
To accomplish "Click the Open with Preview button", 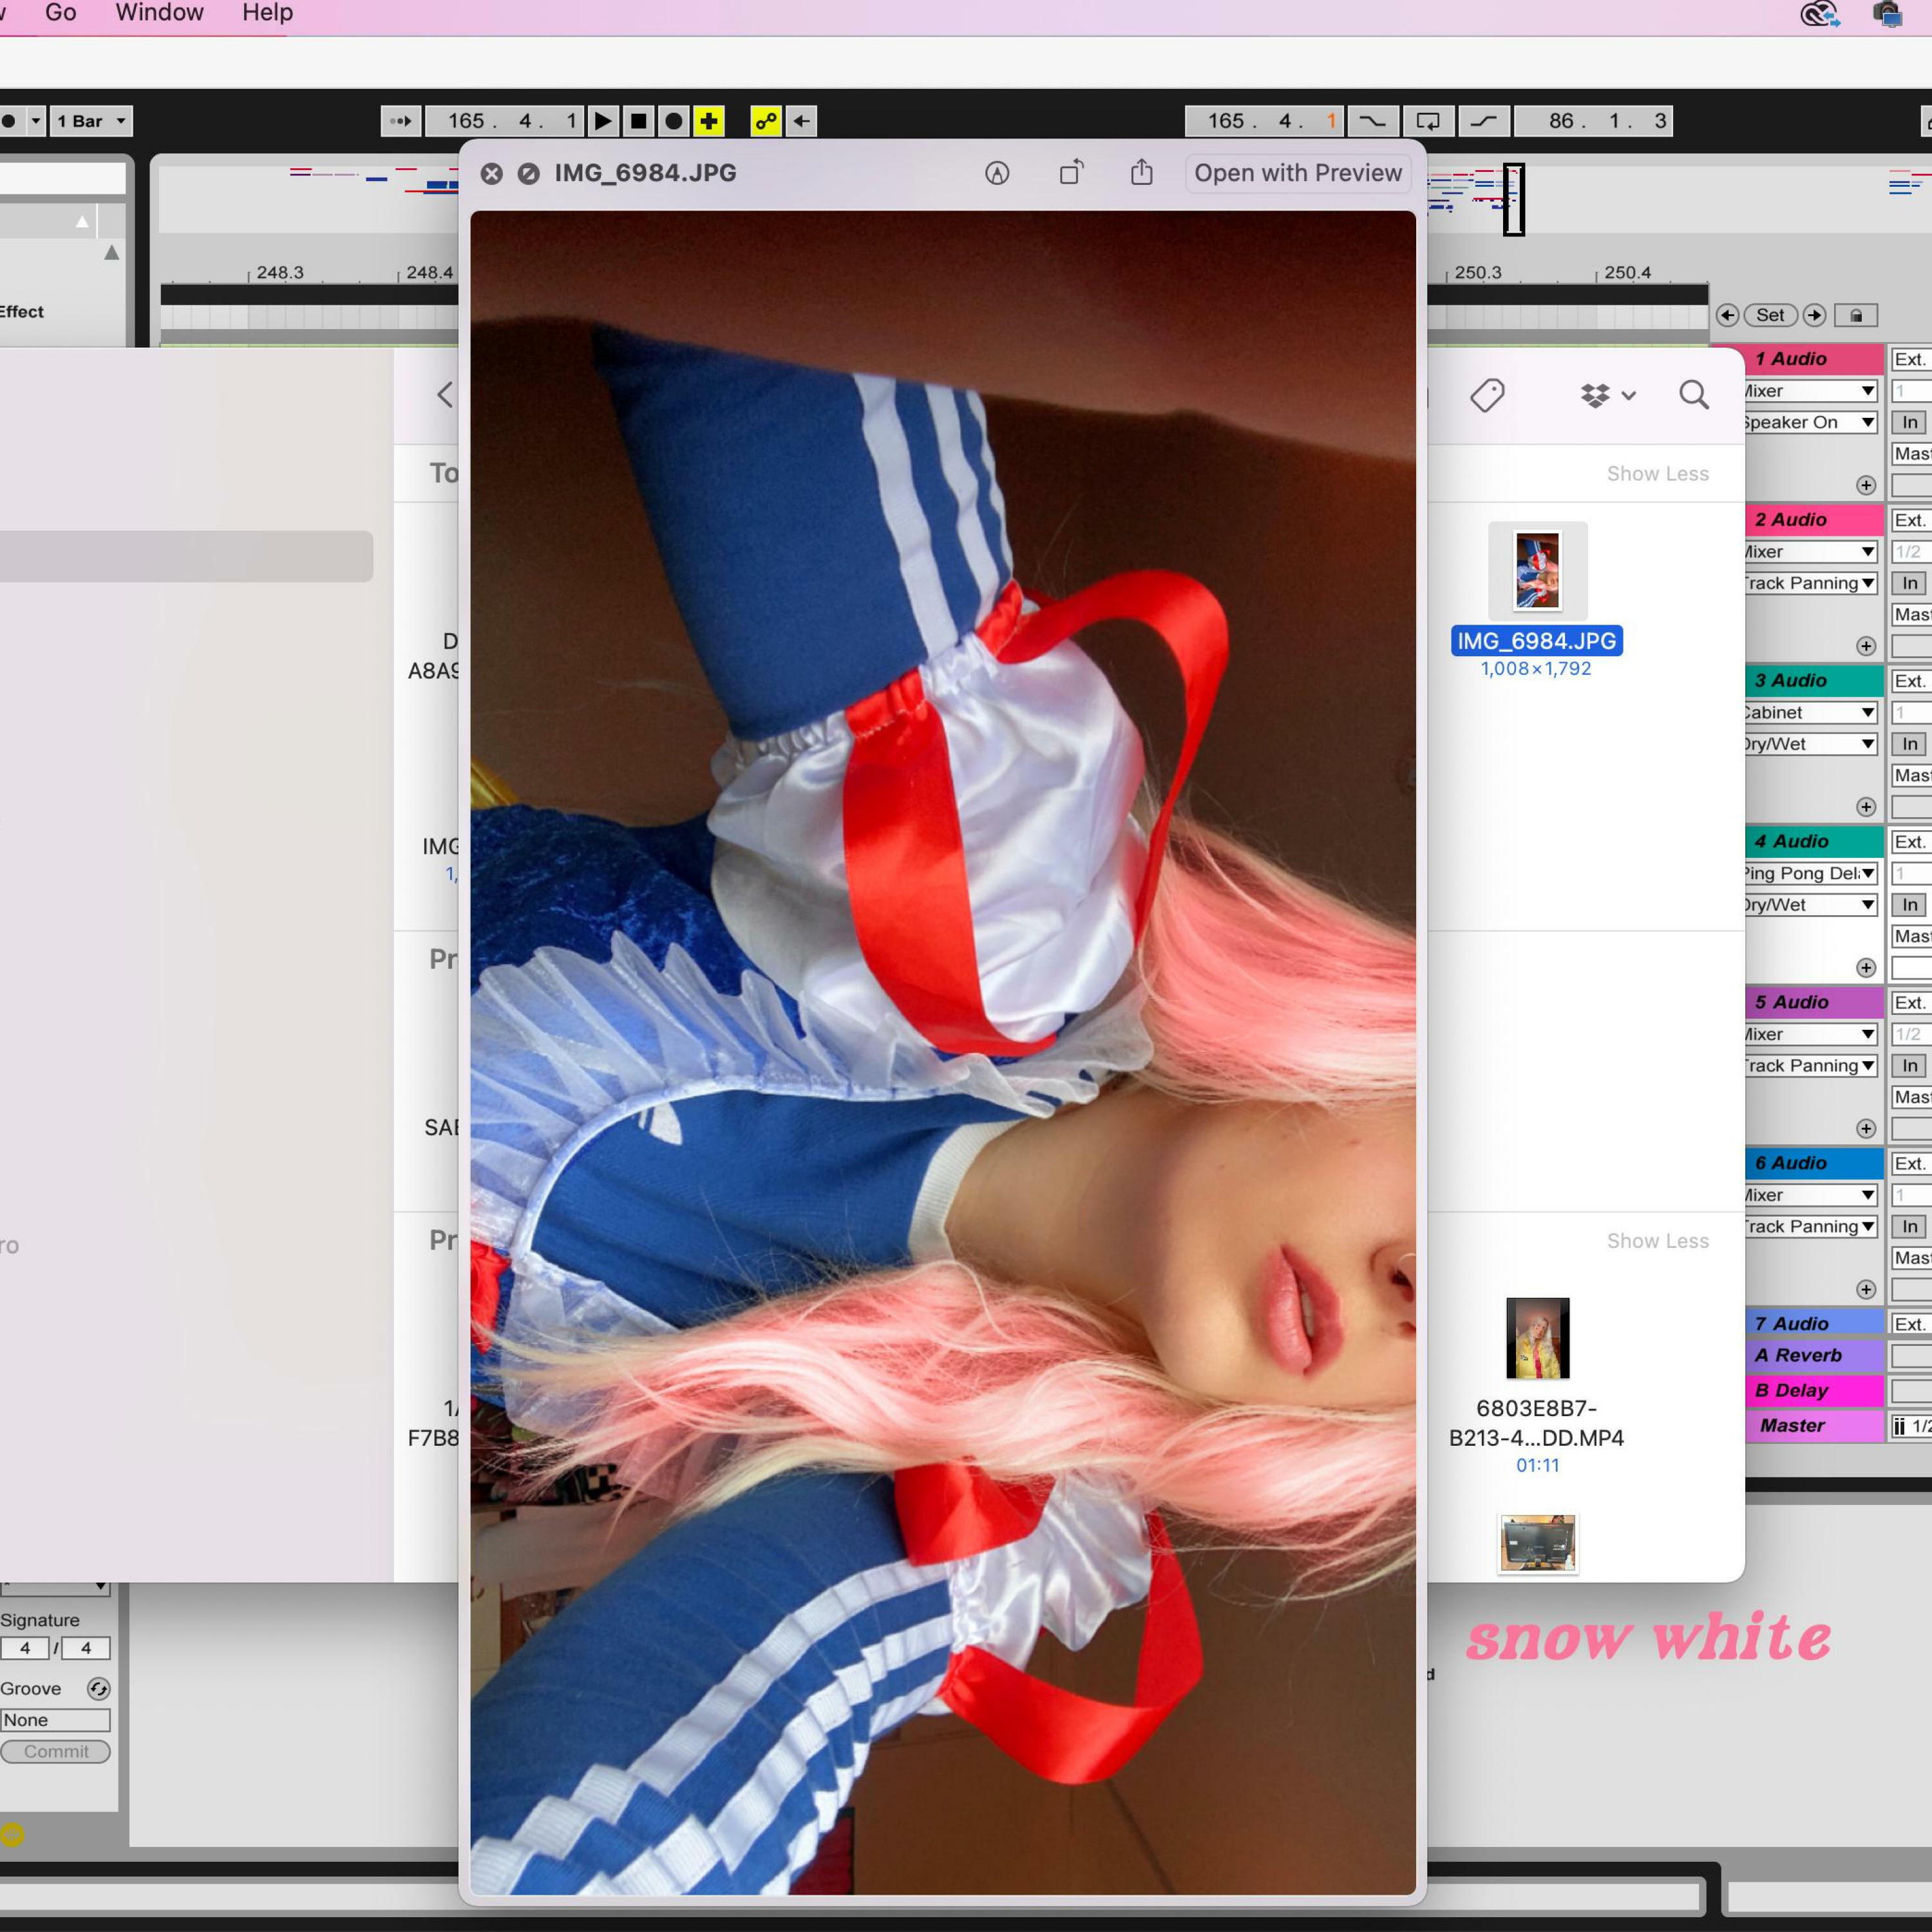I will 1298,173.
